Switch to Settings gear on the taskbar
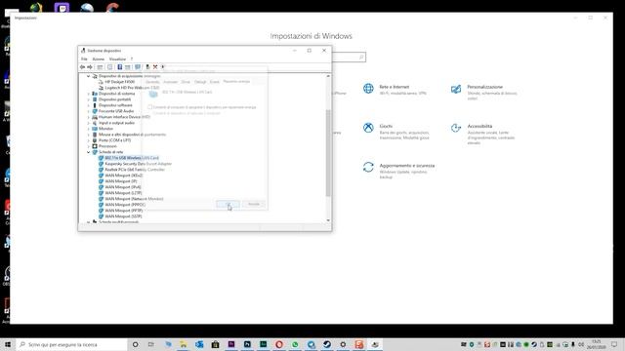 (343, 344)
